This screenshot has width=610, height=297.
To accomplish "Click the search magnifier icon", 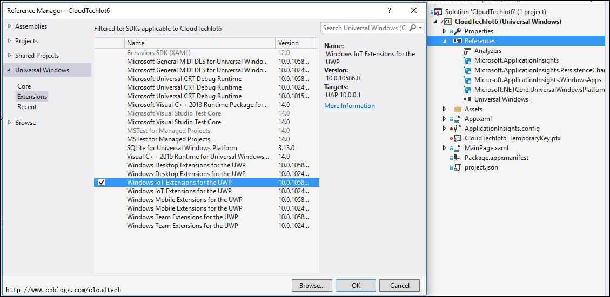I will coord(413,28).
